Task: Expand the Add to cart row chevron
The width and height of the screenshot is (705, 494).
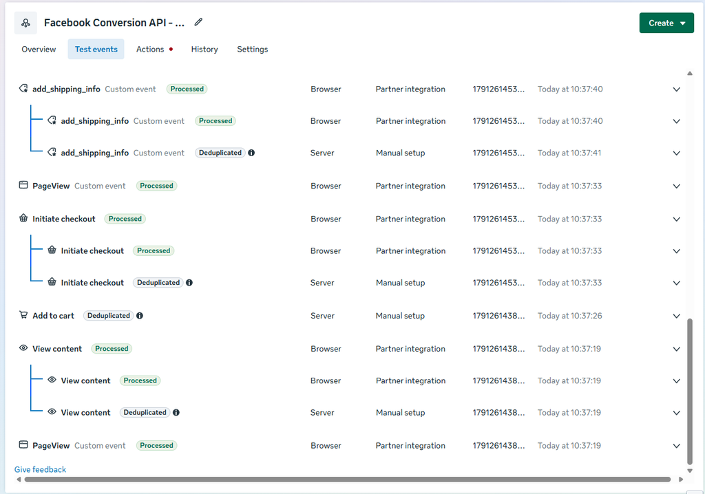Action: point(677,316)
